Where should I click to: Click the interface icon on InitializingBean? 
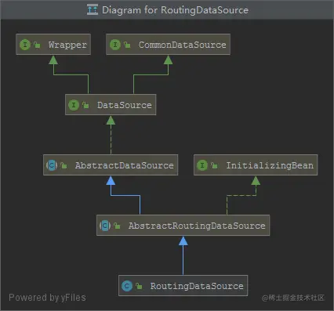202,165
